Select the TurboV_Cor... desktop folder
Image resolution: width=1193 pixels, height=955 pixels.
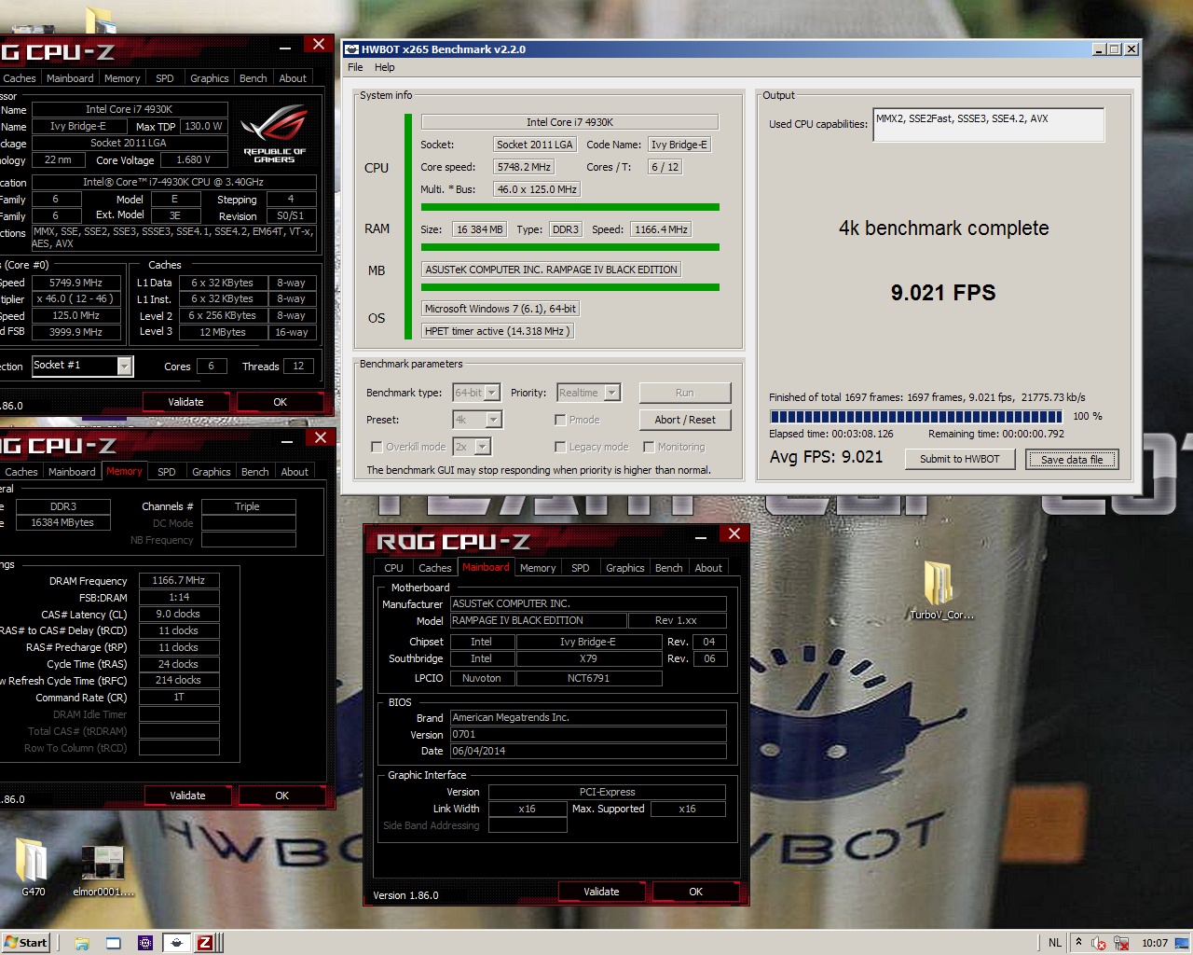coord(941,591)
